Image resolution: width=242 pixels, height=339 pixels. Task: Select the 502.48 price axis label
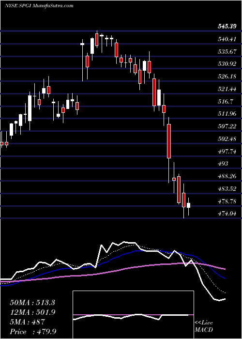coord(227,139)
